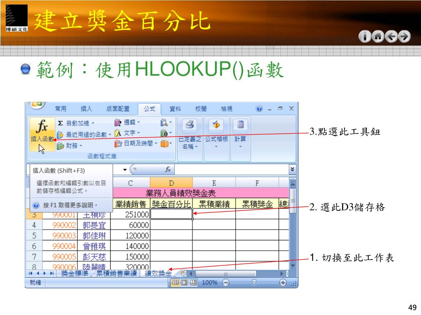This screenshot has height=315, width=421.
Task: Select empty cell D3
Action: pyautogui.click(x=171, y=214)
